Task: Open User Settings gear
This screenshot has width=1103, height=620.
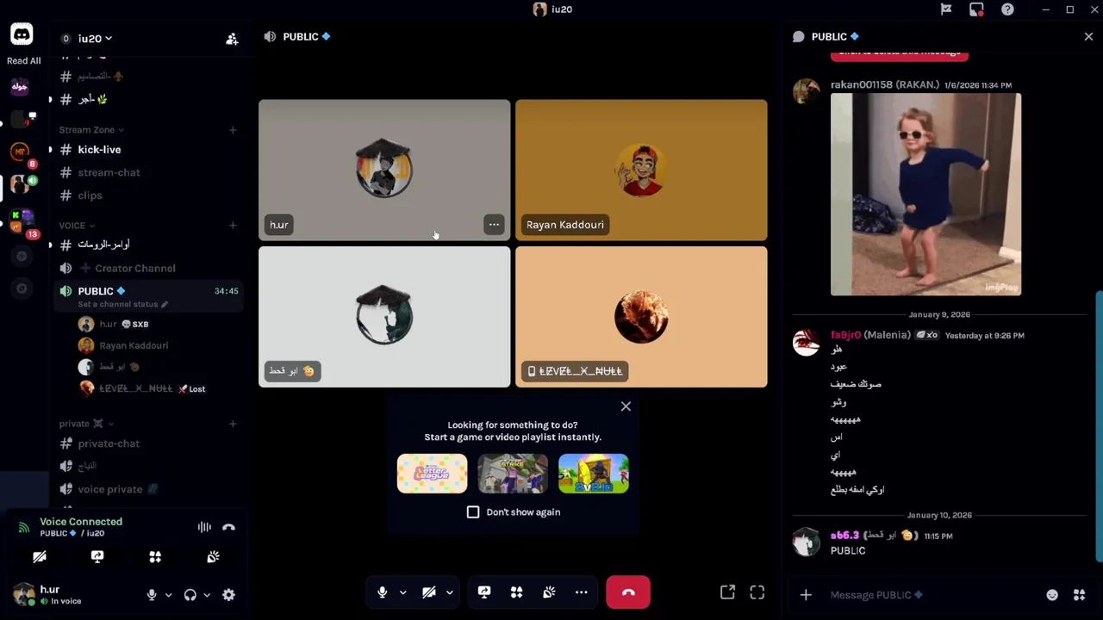Action: (228, 595)
